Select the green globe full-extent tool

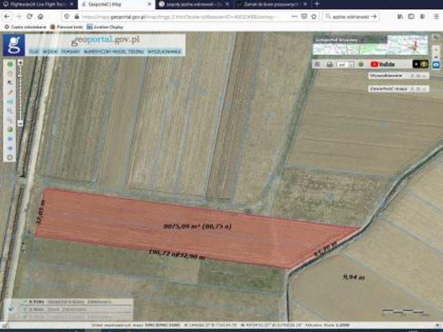click(10, 129)
